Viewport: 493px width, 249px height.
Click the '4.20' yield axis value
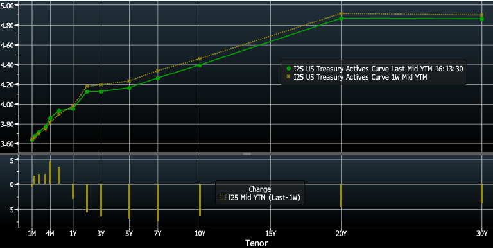6,85
